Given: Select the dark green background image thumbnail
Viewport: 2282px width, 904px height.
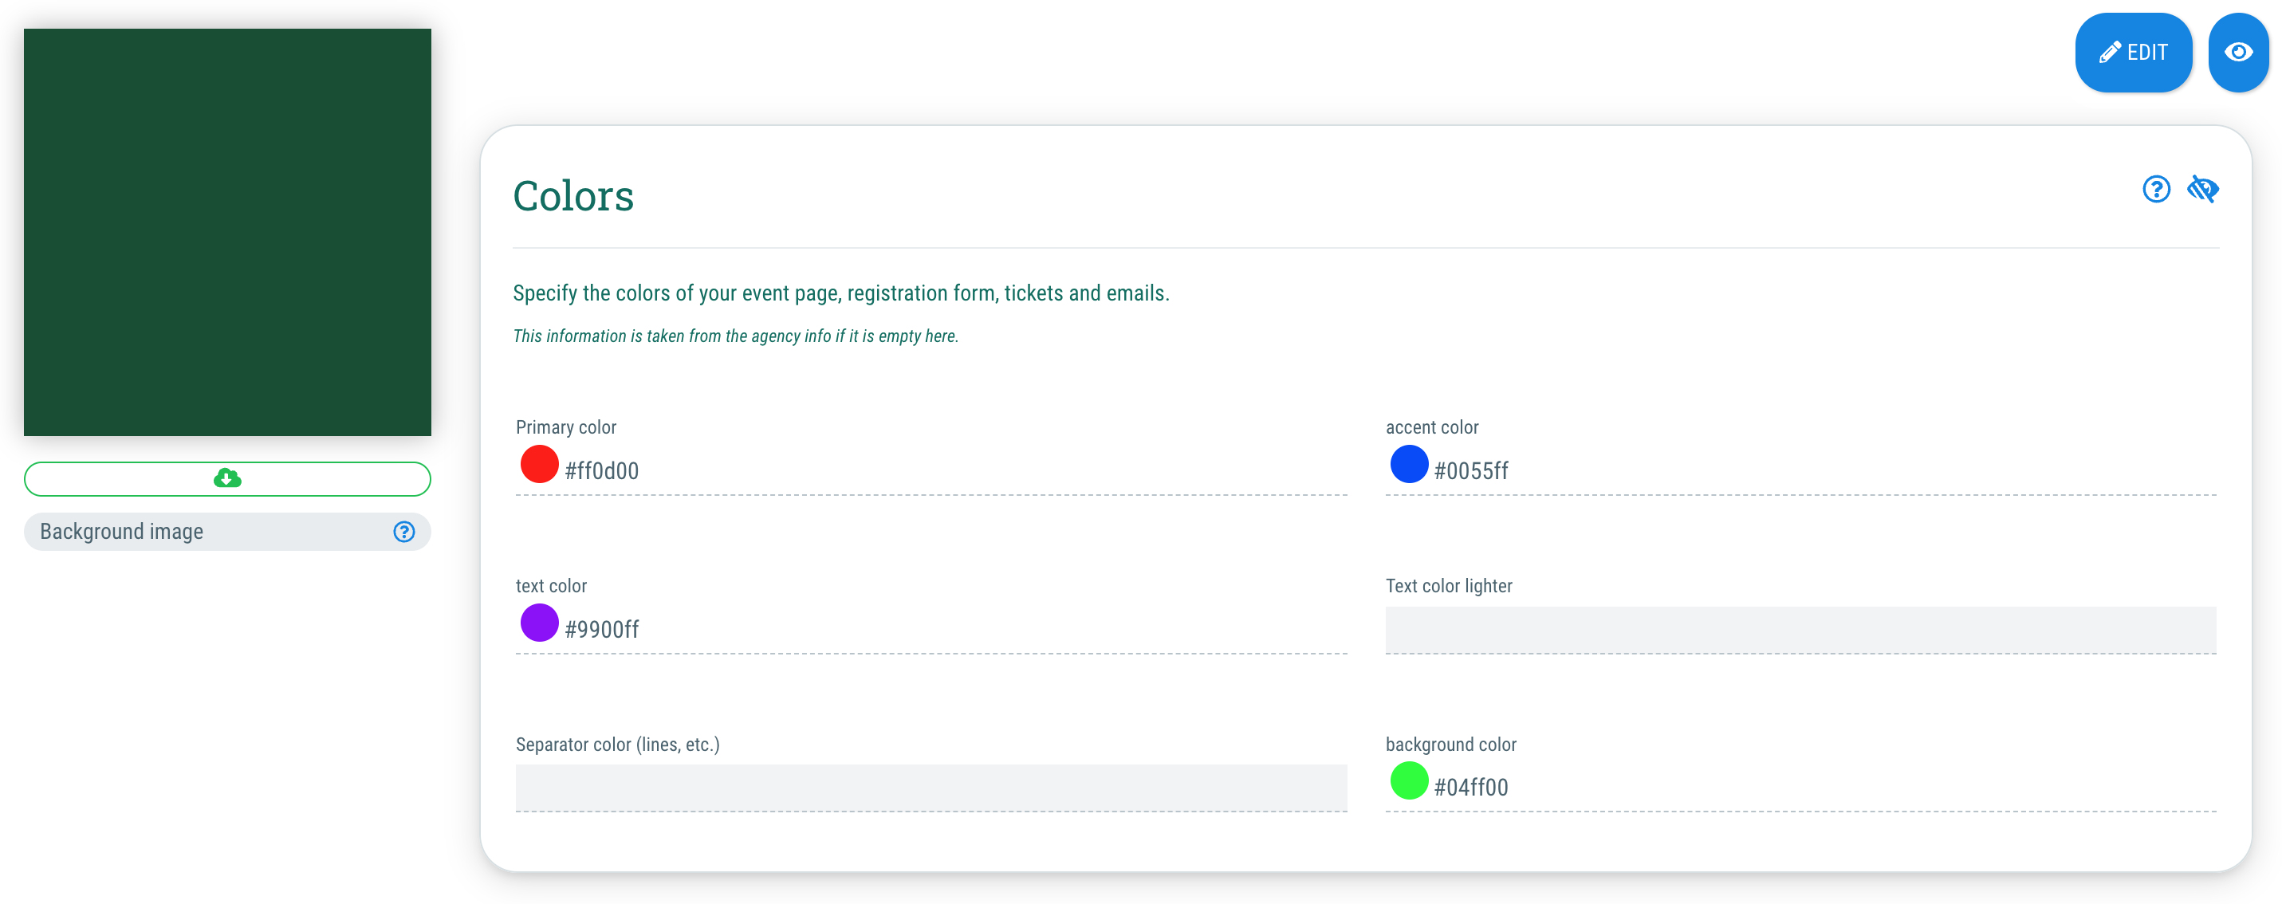Looking at the screenshot, I should (228, 232).
